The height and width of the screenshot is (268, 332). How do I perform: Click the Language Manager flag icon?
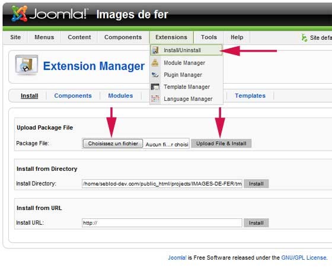(155, 98)
